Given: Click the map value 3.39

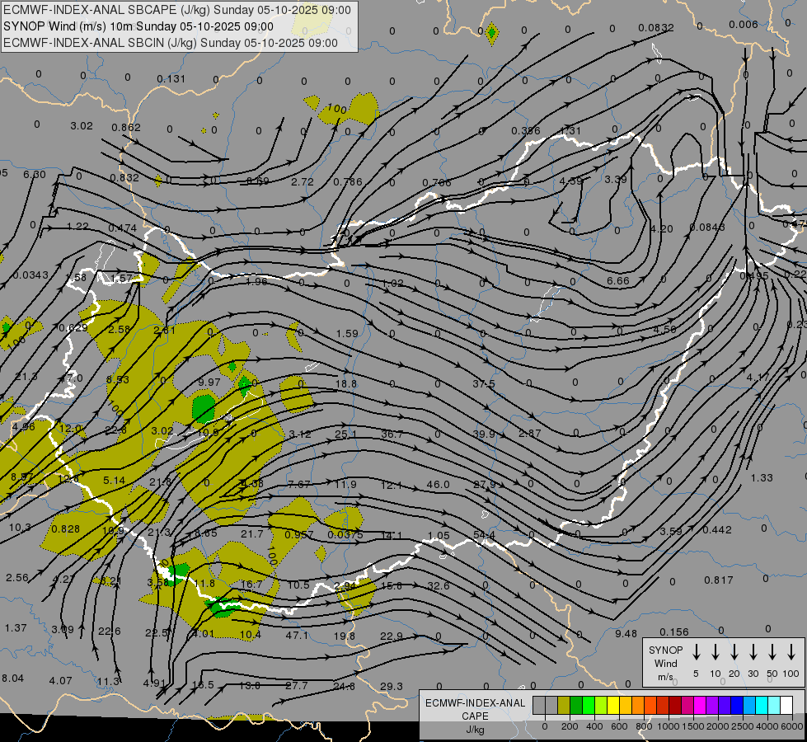Looking at the screenshot, I should click(x=616, y=179).
